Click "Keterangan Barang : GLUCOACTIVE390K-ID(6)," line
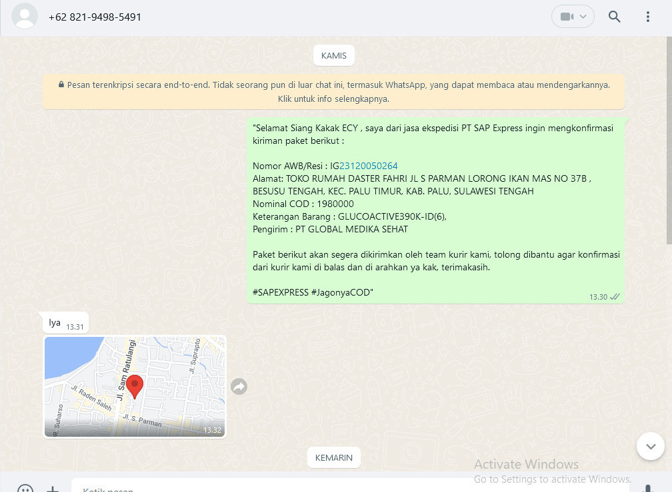 coord(349,217)
